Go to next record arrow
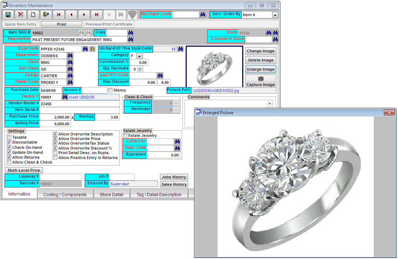The width and height of the screenshot is (398, 259). click(84, 15)
